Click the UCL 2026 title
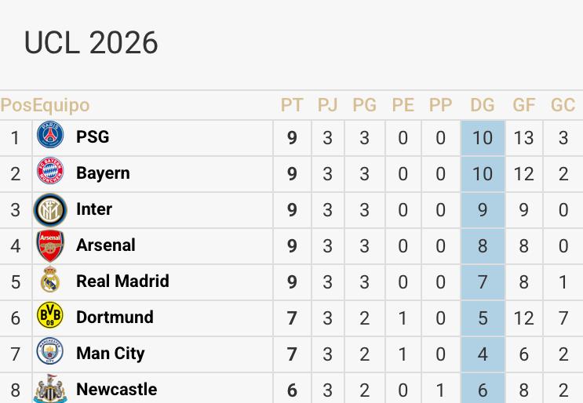This screenshot has height=403, width=583. click(x=91, y=43)
